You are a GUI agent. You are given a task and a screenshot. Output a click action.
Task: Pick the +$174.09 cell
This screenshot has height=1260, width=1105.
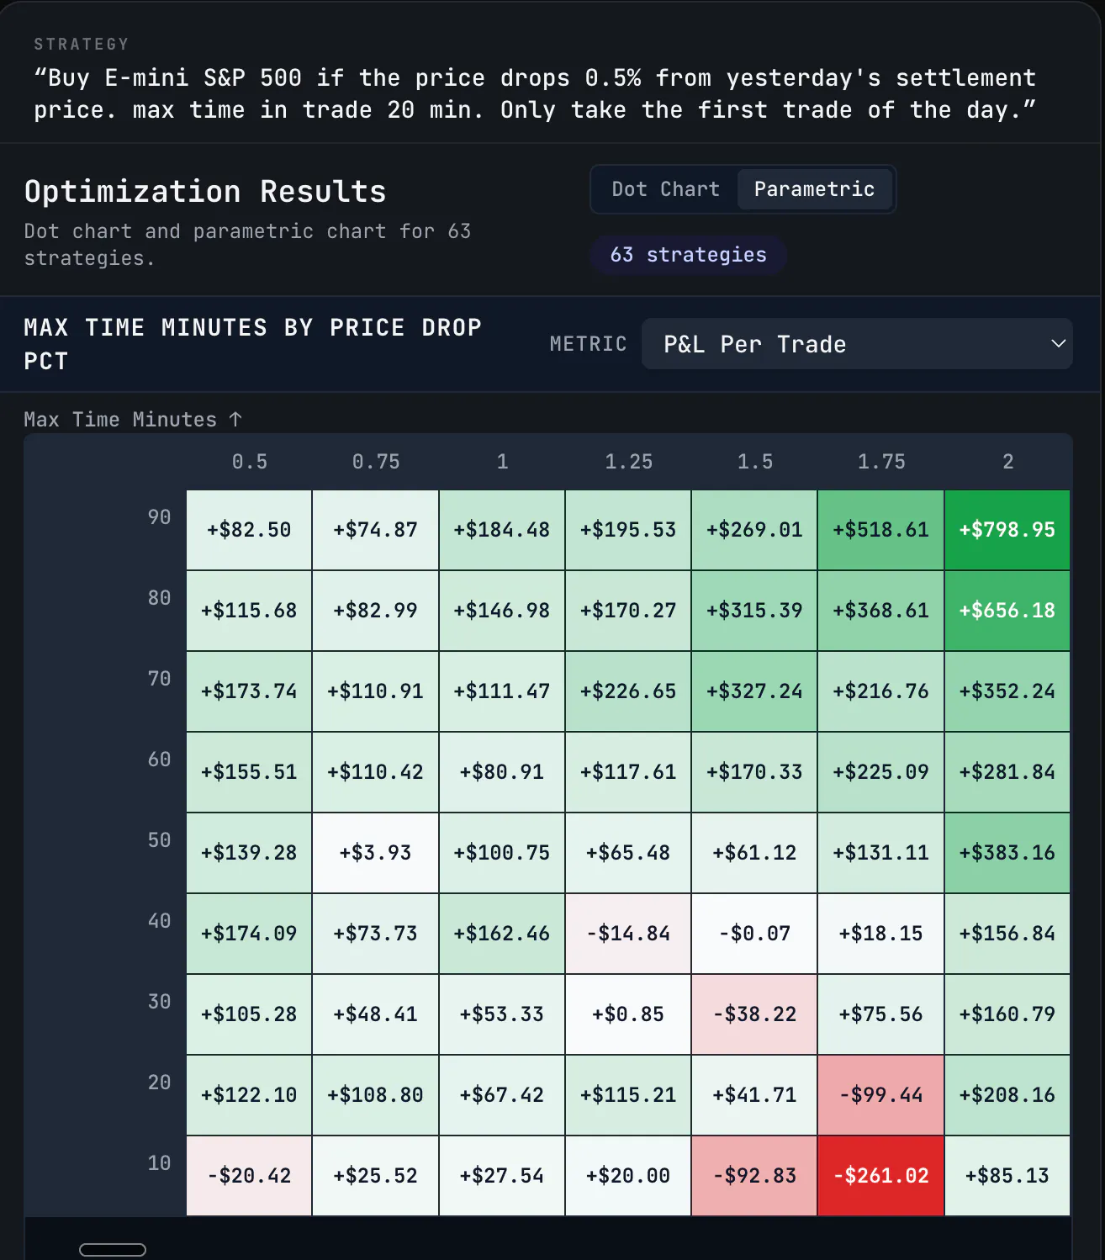(249, 934)
